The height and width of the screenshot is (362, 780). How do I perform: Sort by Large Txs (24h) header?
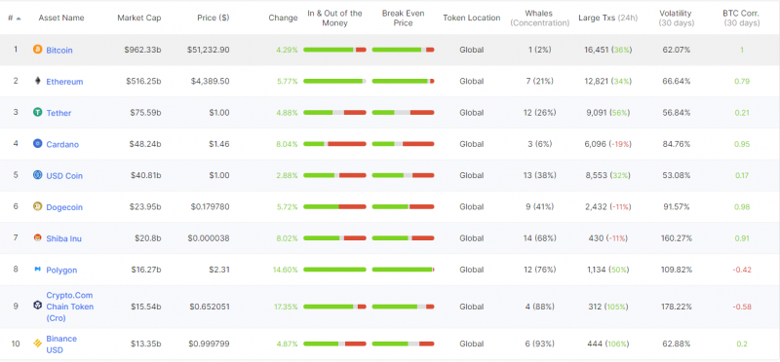pyautogui.click(x=607, y=18)
